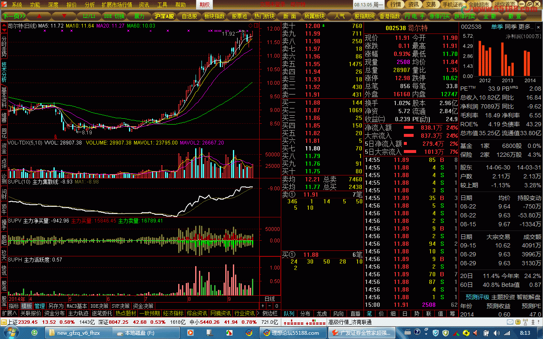Click the 行情 button at top right
The width and height of the screenshot is (543, 339).
click(x=395, y=5)
